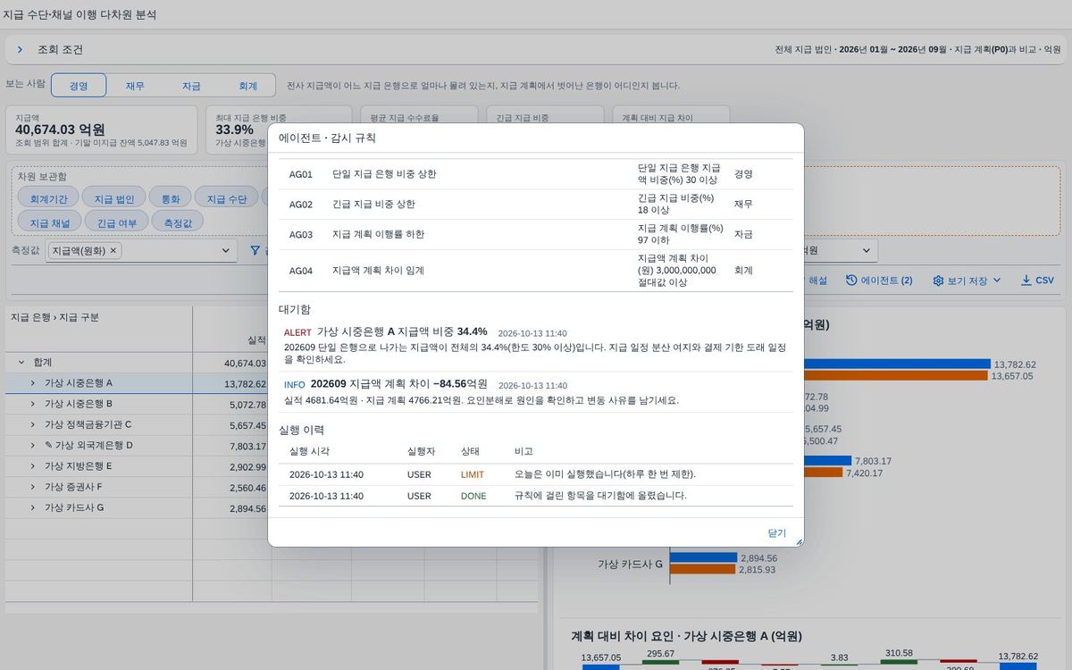Click the orange 2,815.93 bar for 카드사 G

[x=702, y=569]
